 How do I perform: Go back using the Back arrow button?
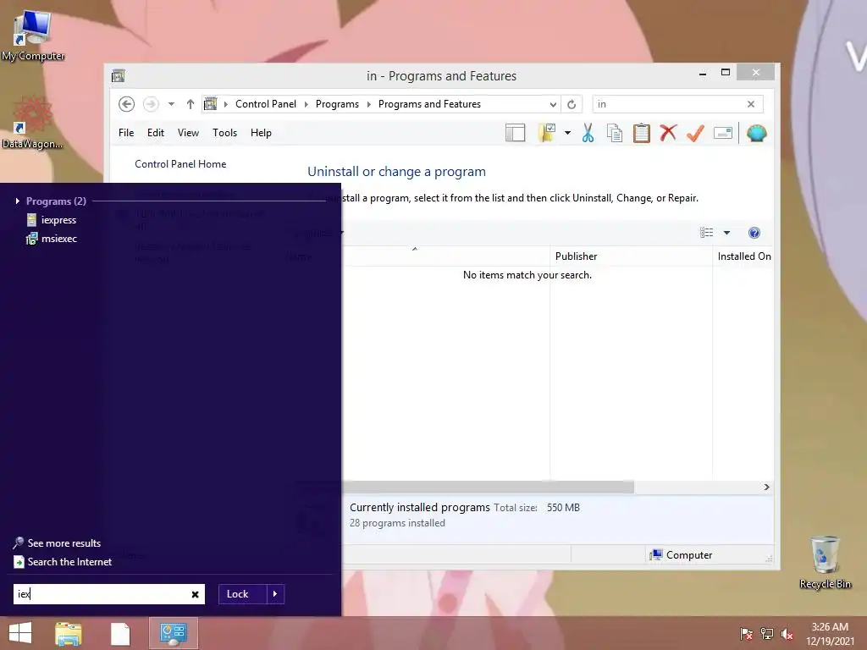(127, 104)
